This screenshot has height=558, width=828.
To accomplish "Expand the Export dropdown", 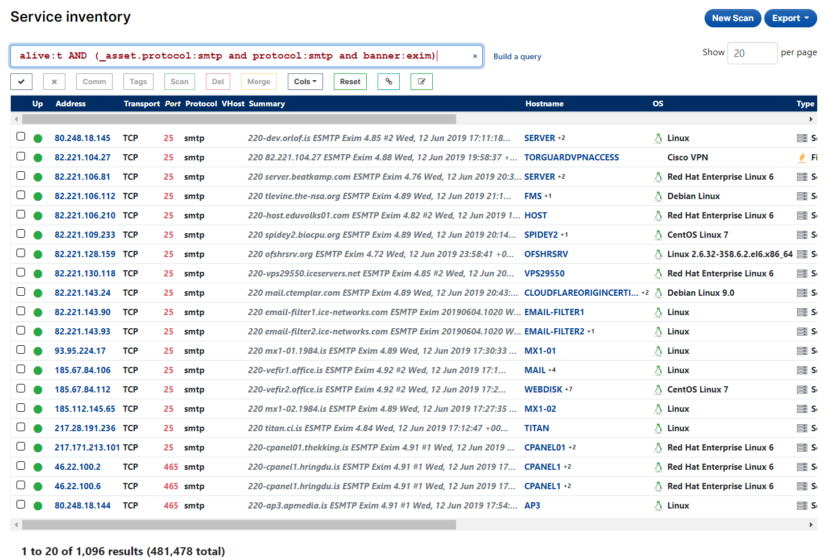I will [790, 18].
